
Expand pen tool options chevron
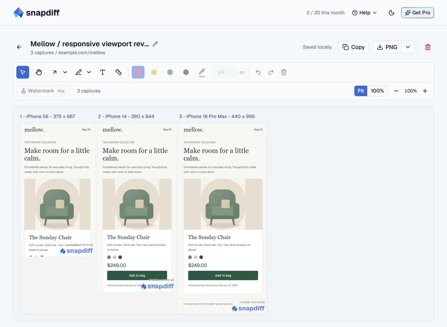click(89, 72)
